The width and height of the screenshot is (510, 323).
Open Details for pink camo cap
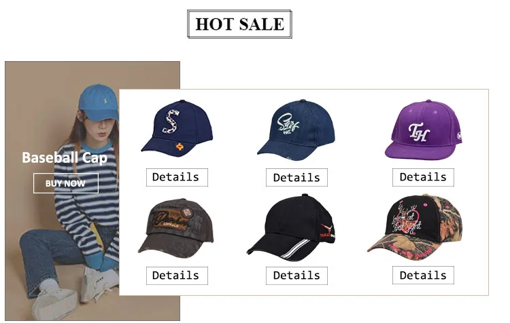tap(423, 275)
